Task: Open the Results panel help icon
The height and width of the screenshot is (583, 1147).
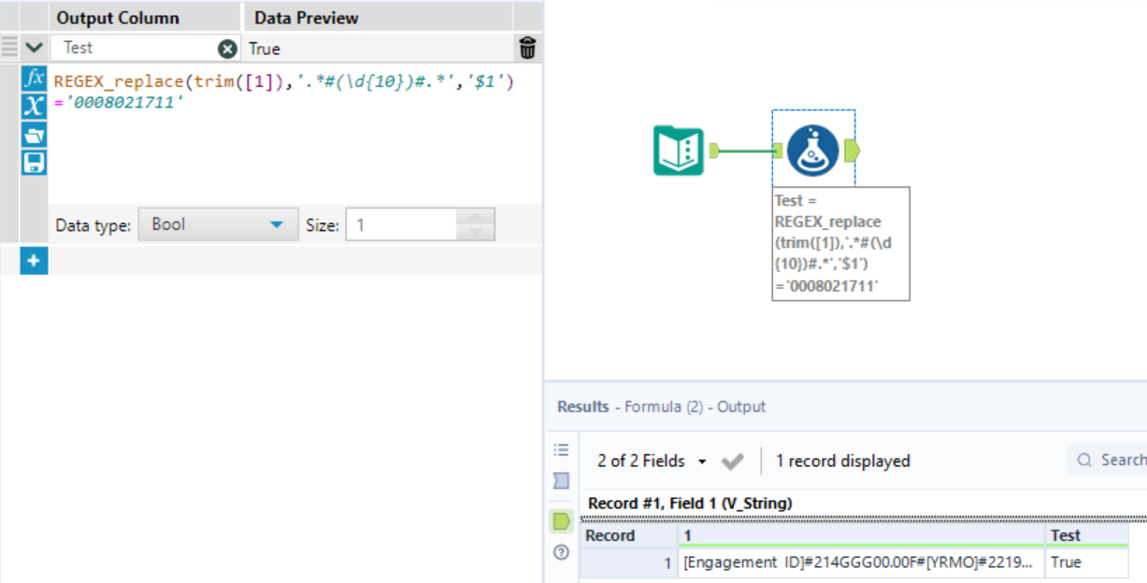Action: [x=562, y=552]
